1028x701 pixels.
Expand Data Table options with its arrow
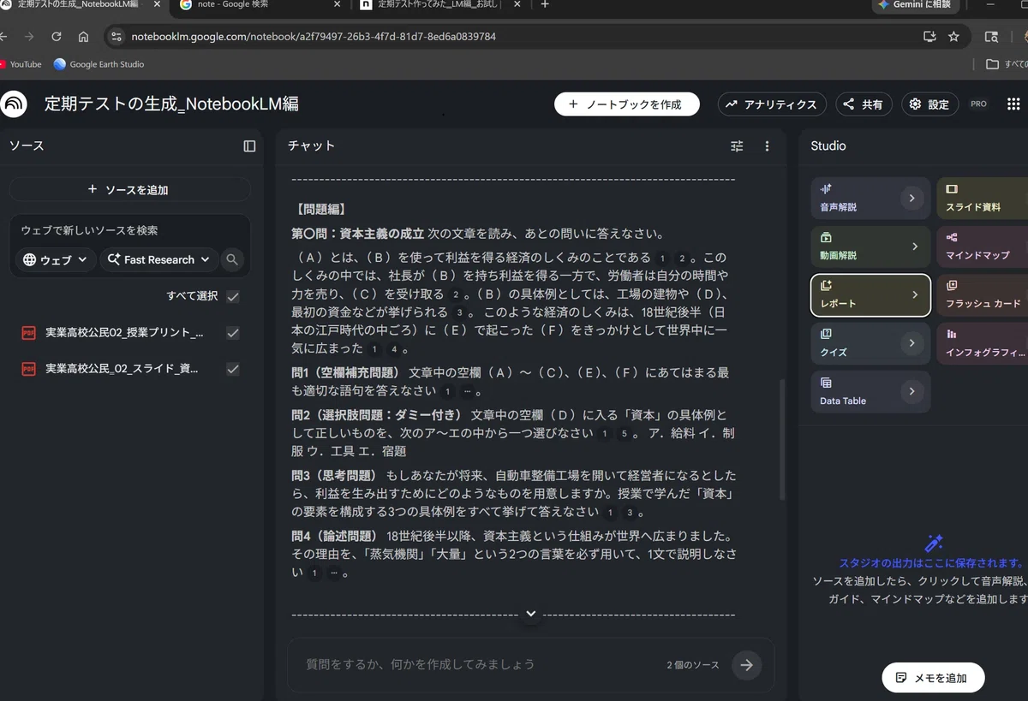pyautogui.click(x=911, y=392)
